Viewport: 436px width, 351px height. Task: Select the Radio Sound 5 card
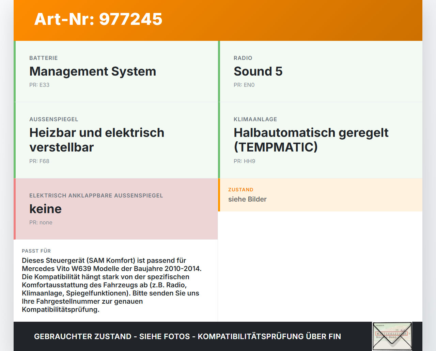click(x=320, y=71)
